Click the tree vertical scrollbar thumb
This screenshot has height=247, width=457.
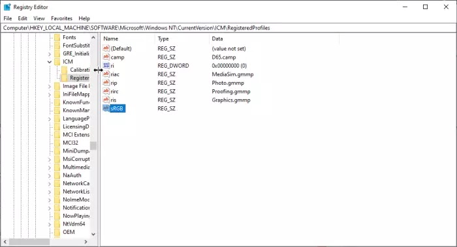93,145
